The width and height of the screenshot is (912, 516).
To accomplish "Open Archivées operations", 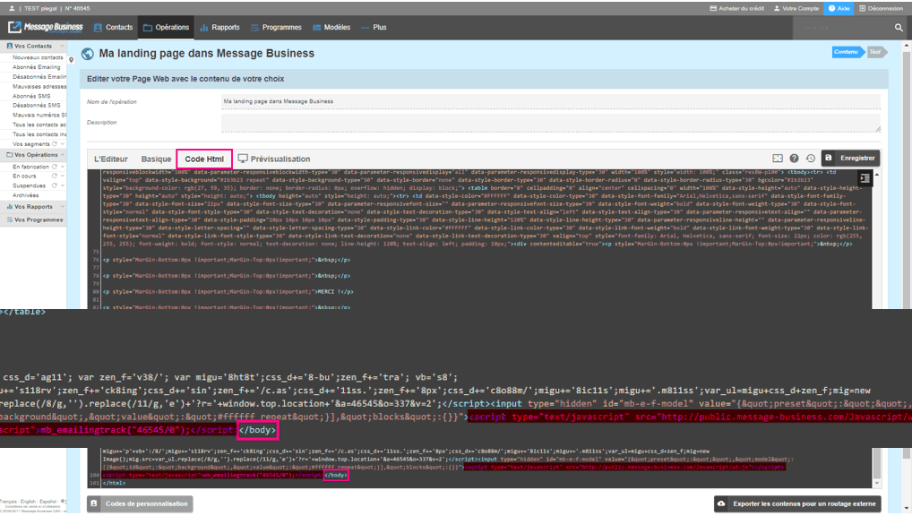I will coord(26,195).
